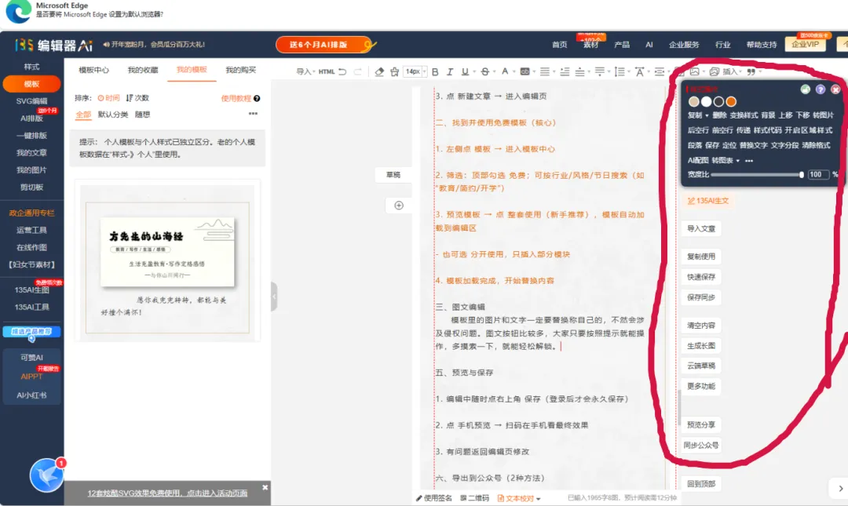The width and height of the screenshot is (848, 506).
Task: Open the 二维码 QR code tool
Action: point(474,498)
